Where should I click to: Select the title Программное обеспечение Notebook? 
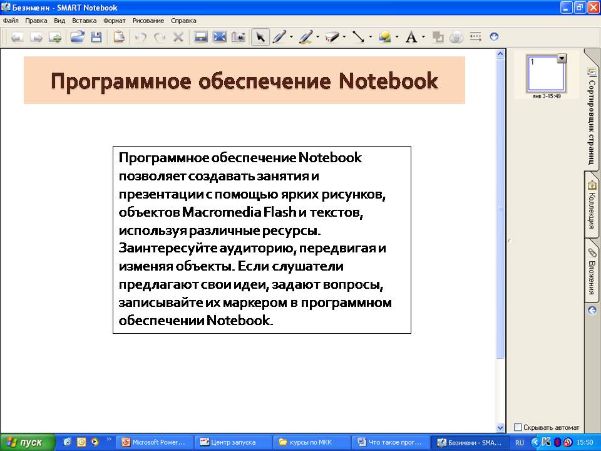pos(245,81)
